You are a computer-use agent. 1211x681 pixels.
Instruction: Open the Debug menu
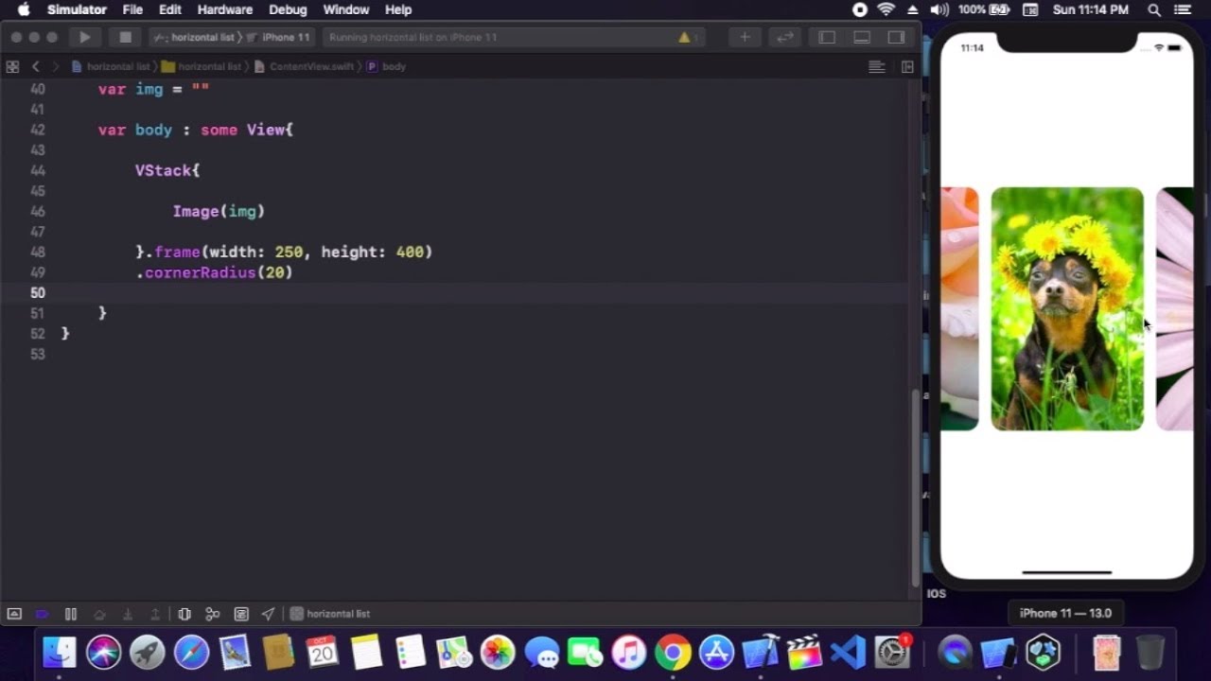tap(288, 9)
